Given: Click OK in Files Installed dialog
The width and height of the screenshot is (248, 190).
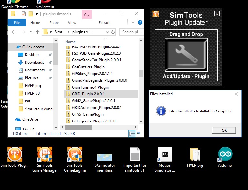Looking at the screenshot, I should (x=224, y=130).
